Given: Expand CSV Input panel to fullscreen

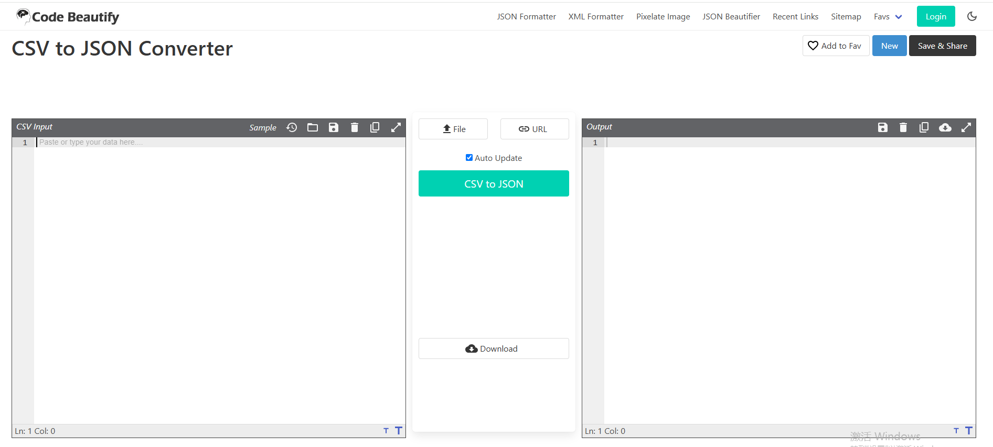Looking at the screenshot, I should [x=396, y=127].
